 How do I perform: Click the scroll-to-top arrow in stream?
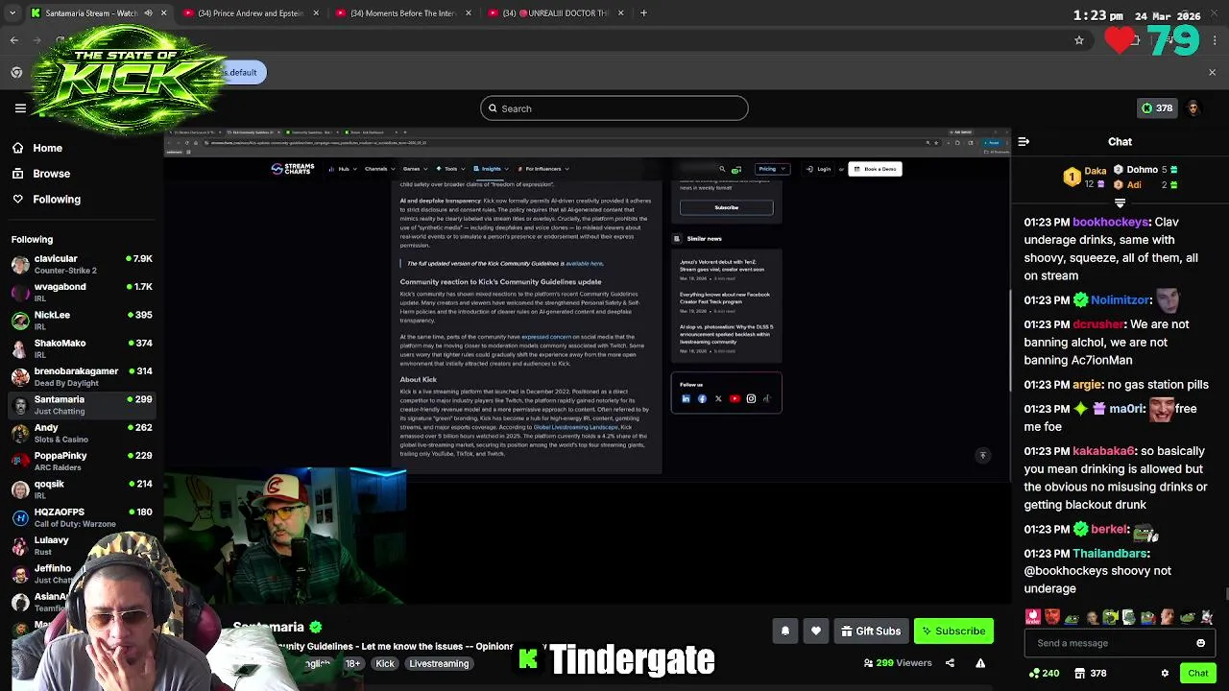982,456
